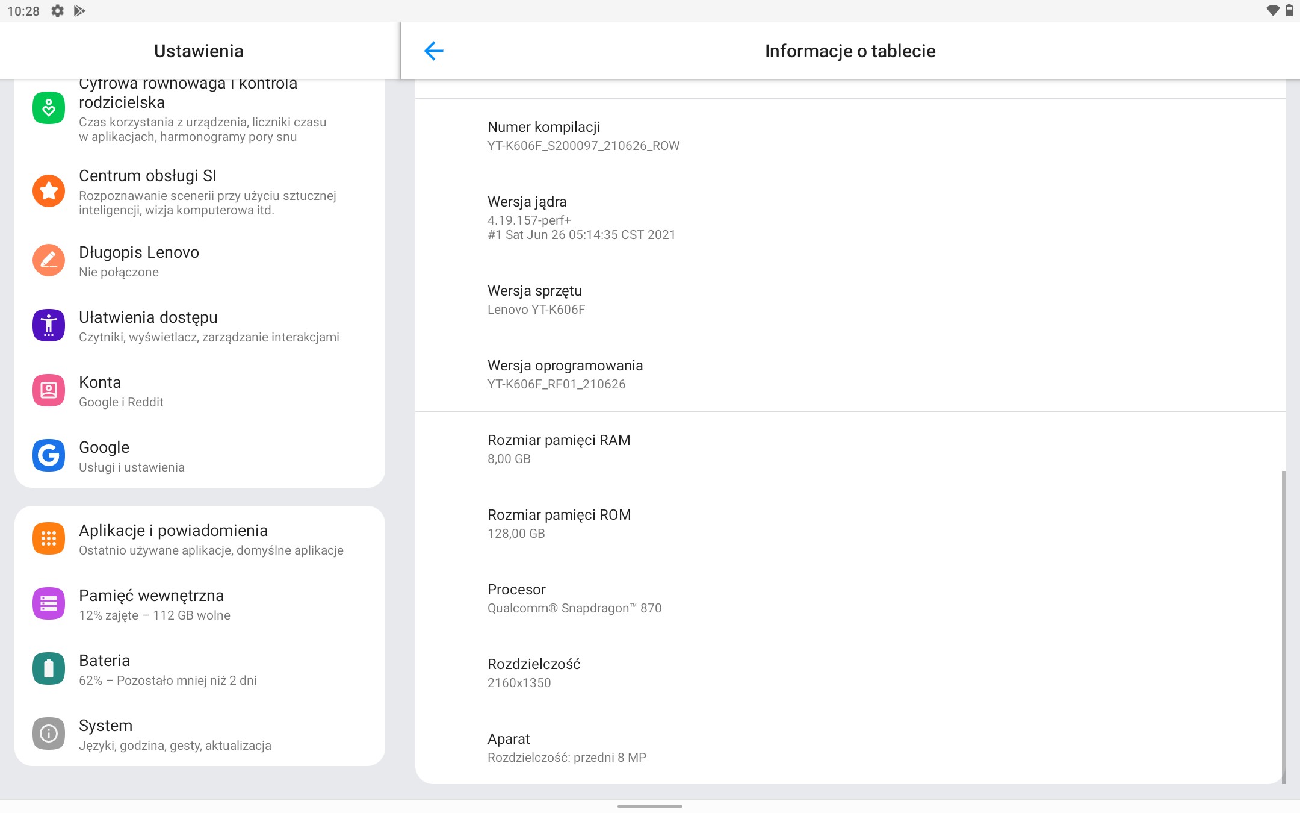The image size is (1300, 813).
Task: Tap Procesor Qualcomm Snapdragon 870 row
Action: (850, 598)
